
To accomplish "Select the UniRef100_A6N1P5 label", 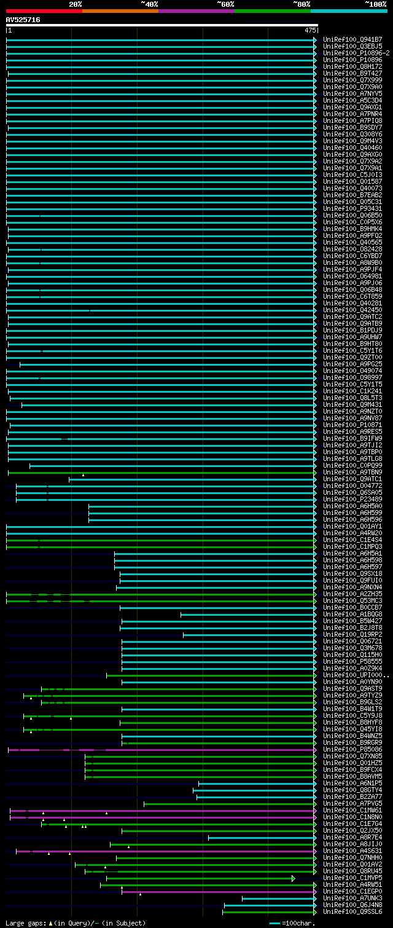I will (x=352, y=784).
